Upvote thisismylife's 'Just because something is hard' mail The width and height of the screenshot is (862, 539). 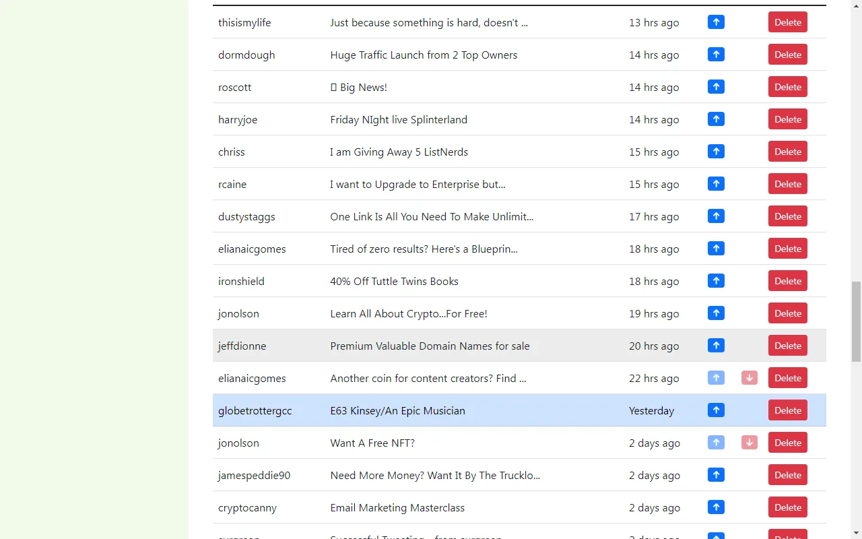[x=716, y=22]
